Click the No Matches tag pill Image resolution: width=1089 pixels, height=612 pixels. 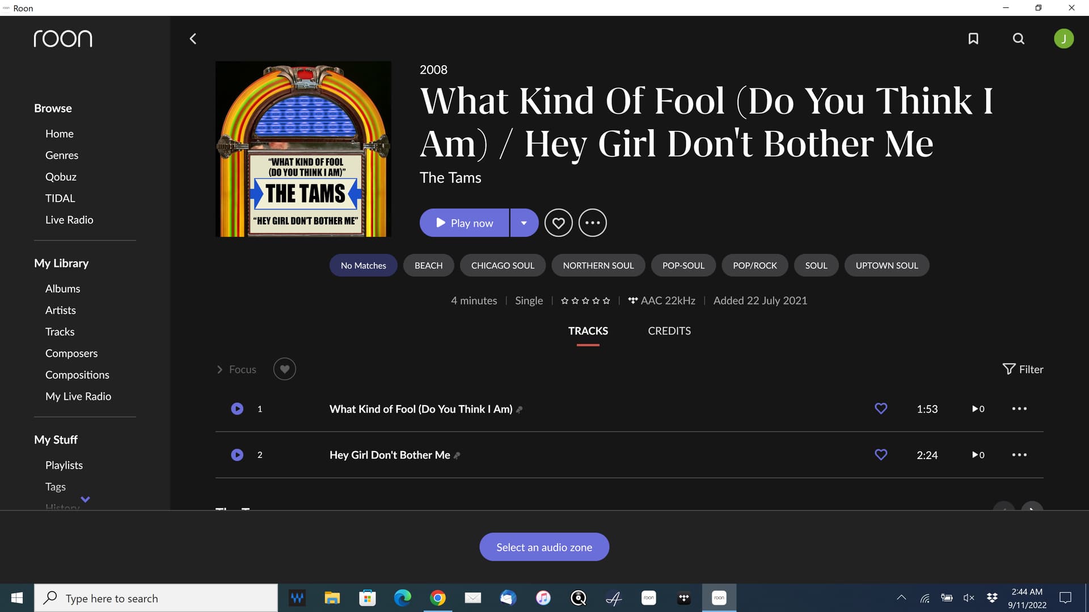tap(363, 265)
